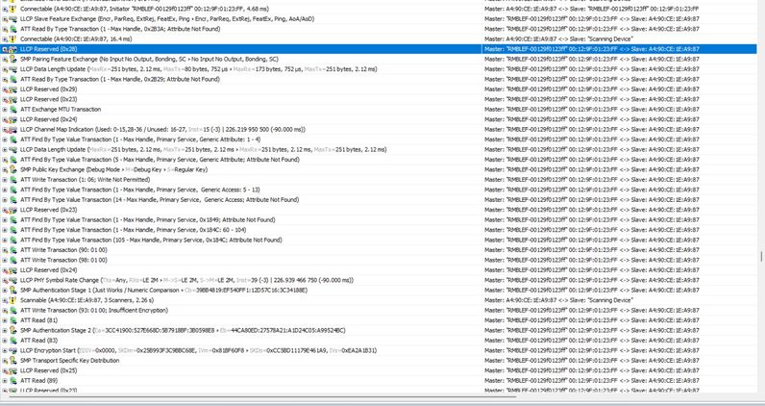Select the highlighted LLCP Reserved (0x28) row
Viewport: 765px width, 406px height.
[x=379, y=49]
